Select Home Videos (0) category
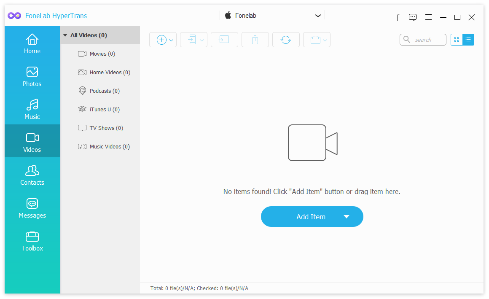The image size is (489, 299). click(x=100, y=73)
